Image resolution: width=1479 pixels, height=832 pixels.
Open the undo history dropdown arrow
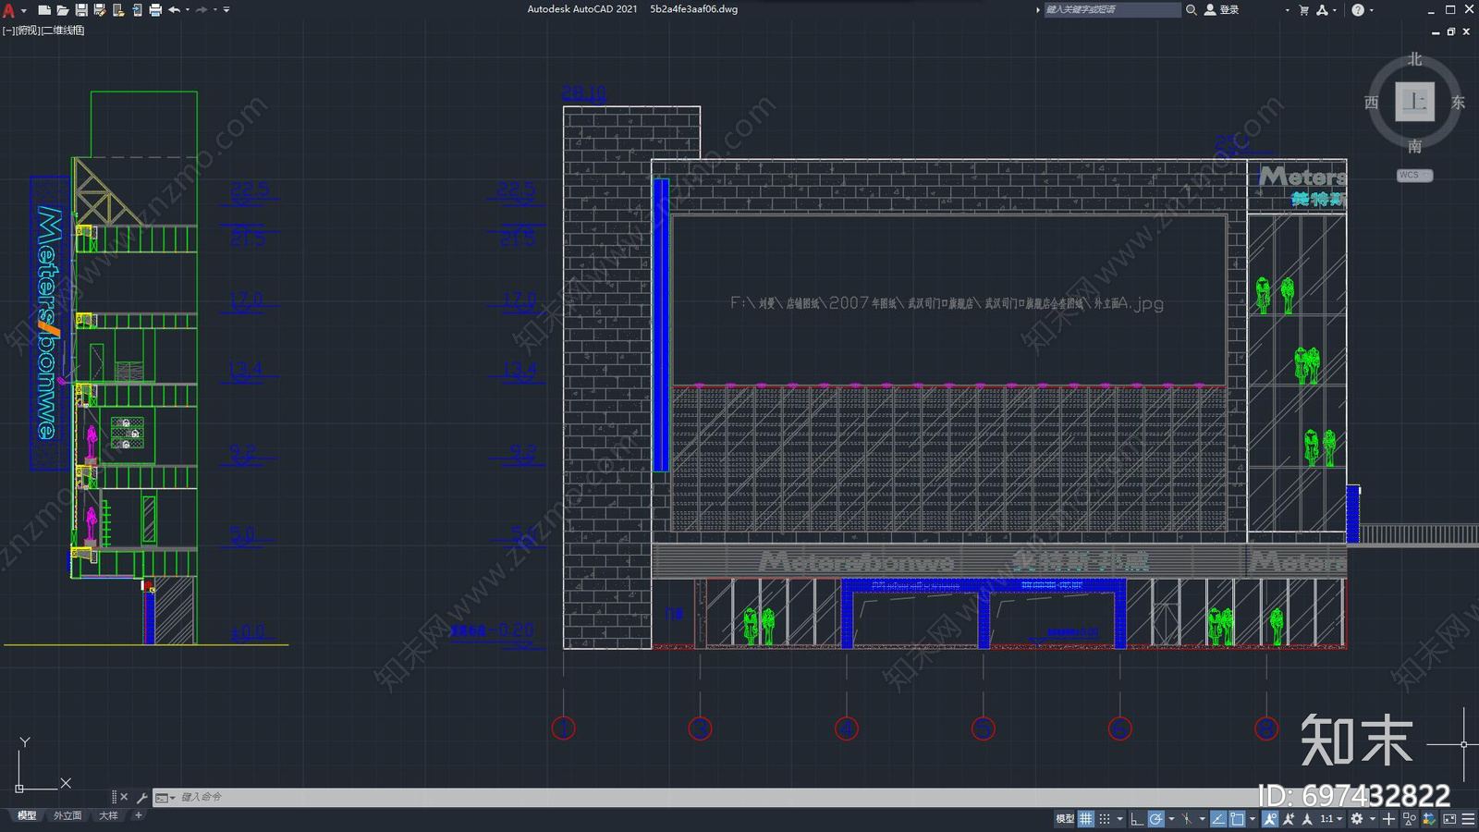click(188, 9)
